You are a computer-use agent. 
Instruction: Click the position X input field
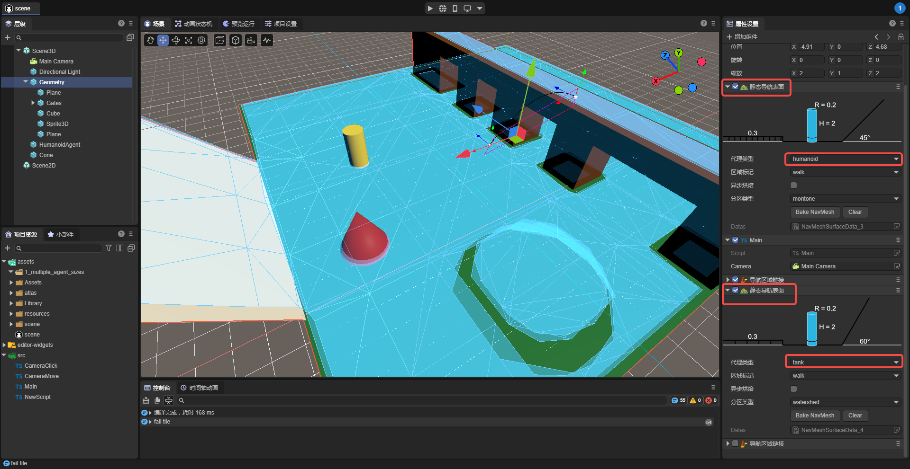point(810,47)
